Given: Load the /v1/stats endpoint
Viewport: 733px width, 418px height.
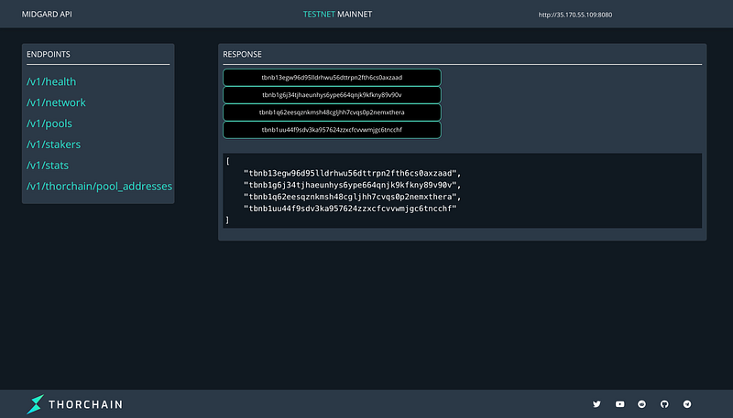Looking at the screenshot, I should (x=48, y=166).
